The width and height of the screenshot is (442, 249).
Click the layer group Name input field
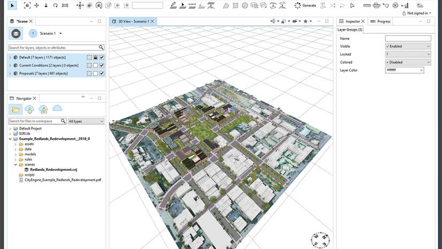[x=408, y=39]
